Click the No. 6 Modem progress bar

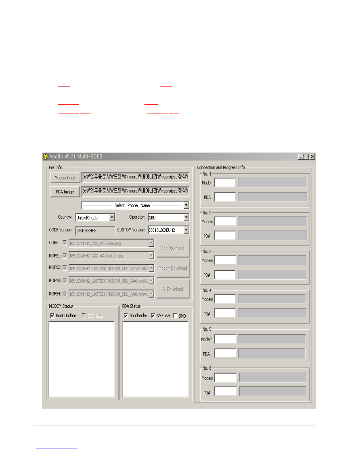[x=273, y=378]
